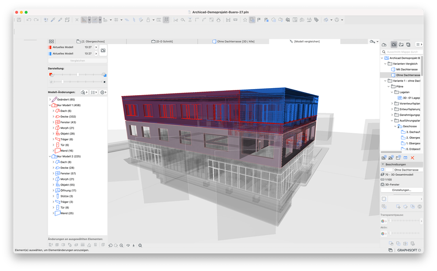437x271 pixels.
Task: Collapse the Beschreibungen section
Action: tap(383, 165)
